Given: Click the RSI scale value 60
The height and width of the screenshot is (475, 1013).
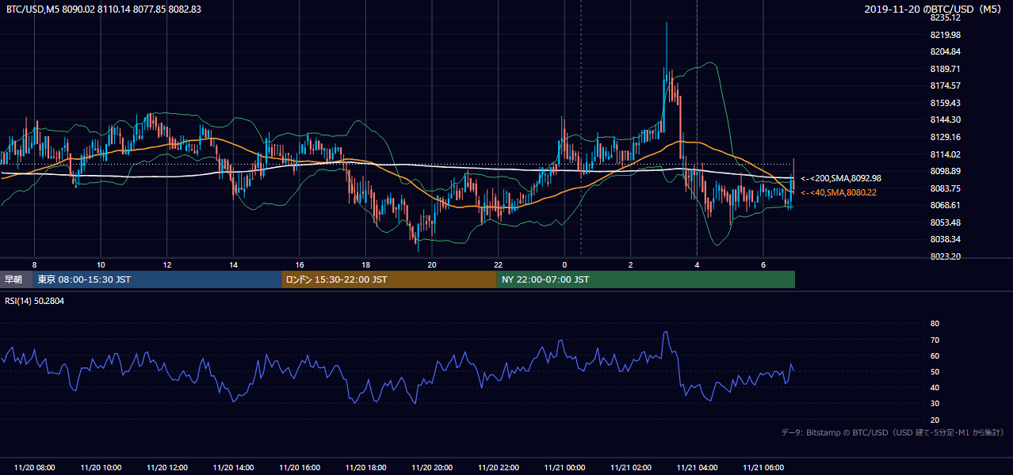Looking at the screenshot, I should point(935,355).
